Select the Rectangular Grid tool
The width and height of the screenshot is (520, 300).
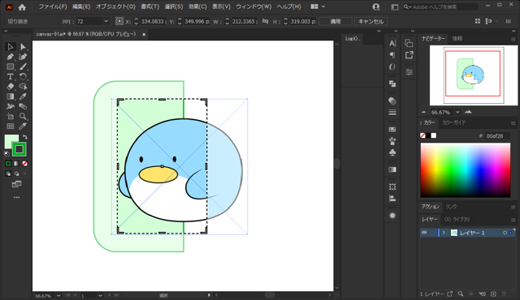point(11,126)
